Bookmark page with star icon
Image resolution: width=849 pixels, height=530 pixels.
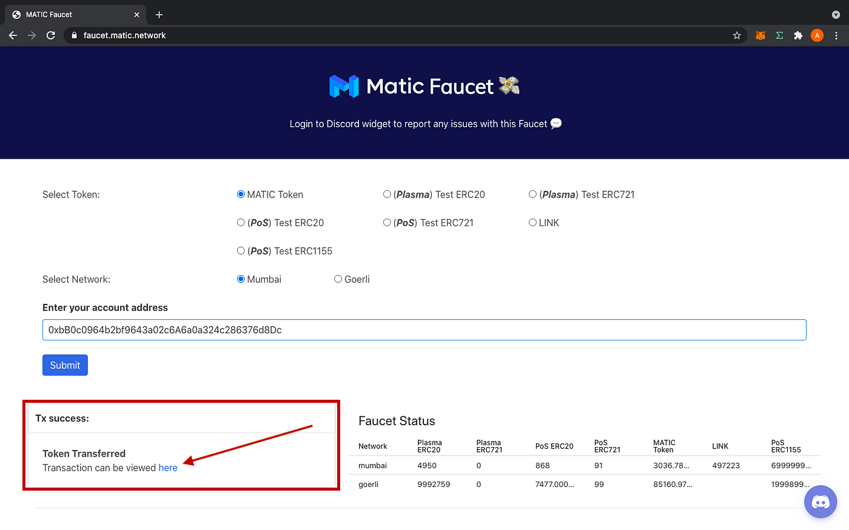(737, 35)
